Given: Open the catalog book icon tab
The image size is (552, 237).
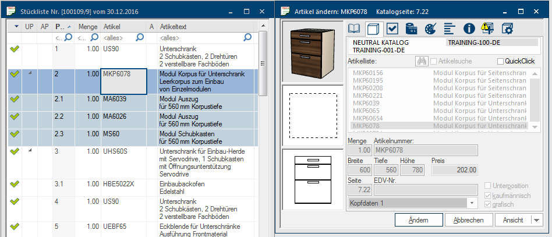Looking at the screenshot, I should (354, 29).
